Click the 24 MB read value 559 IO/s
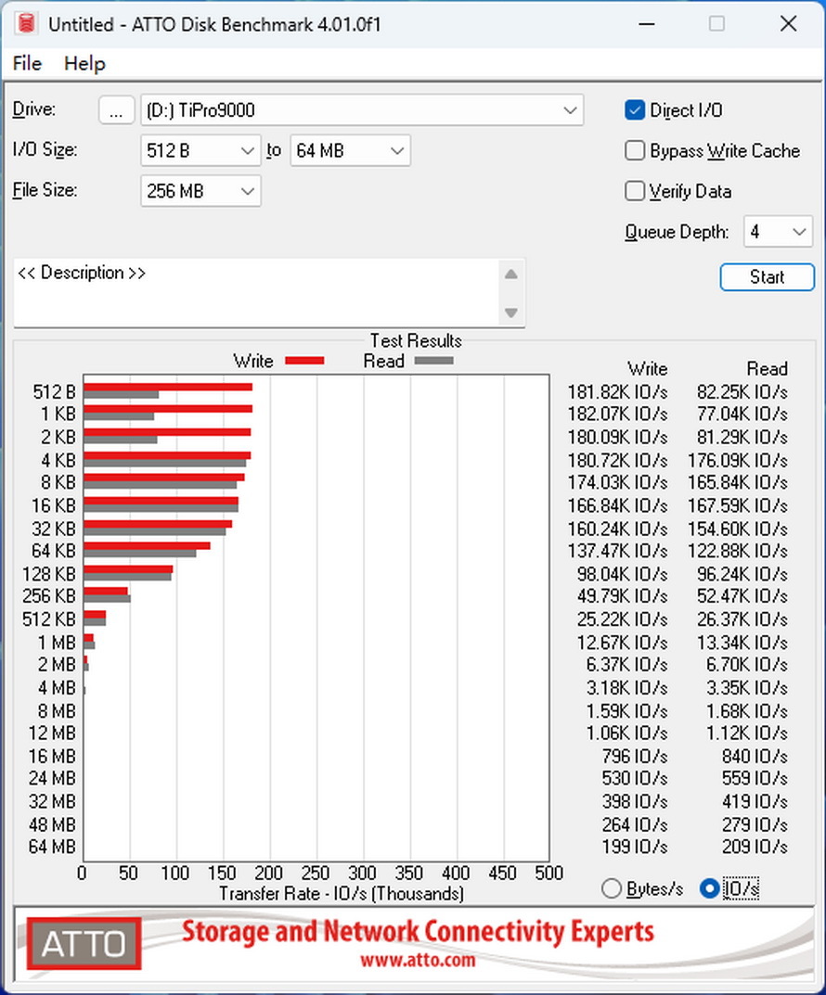Image resolution: width=826 pixels, height=995 pixels. (x=755, y=778)
